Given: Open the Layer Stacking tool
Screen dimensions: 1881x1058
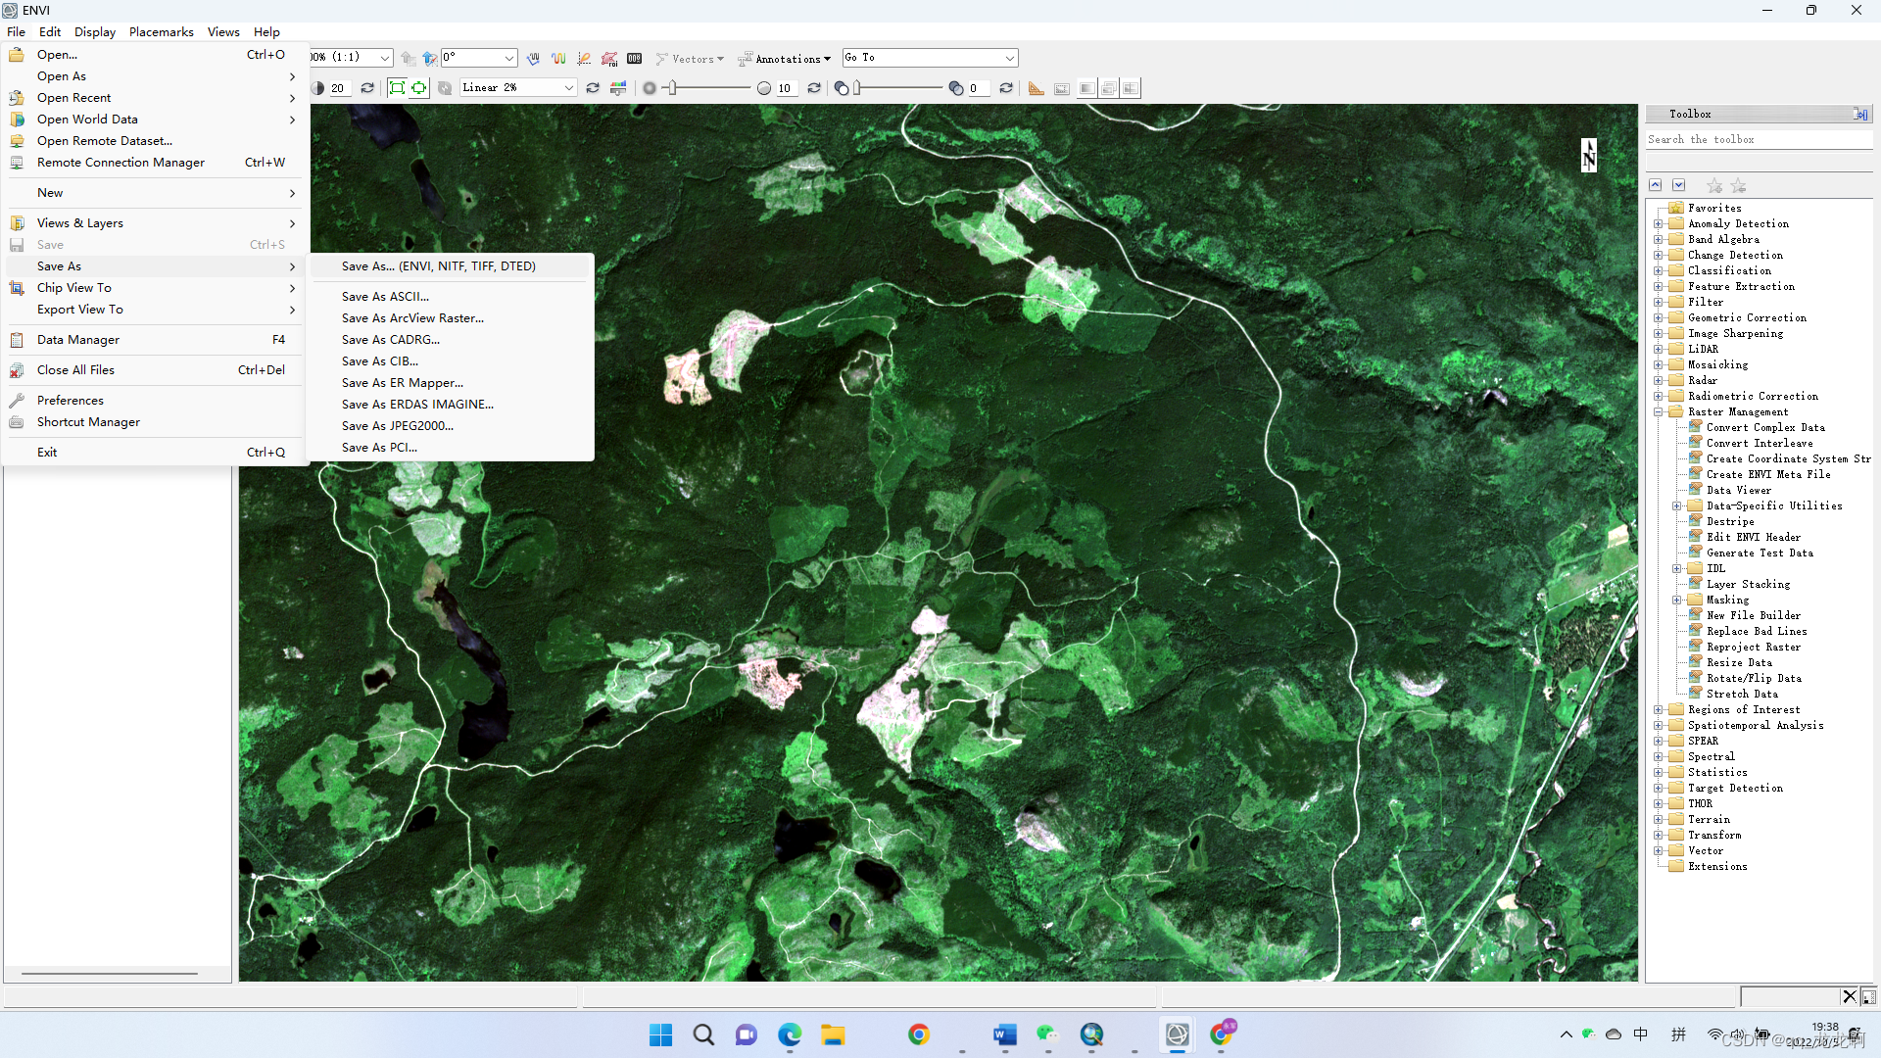Looking at the screenshot, I should [x=1748, y=584].
